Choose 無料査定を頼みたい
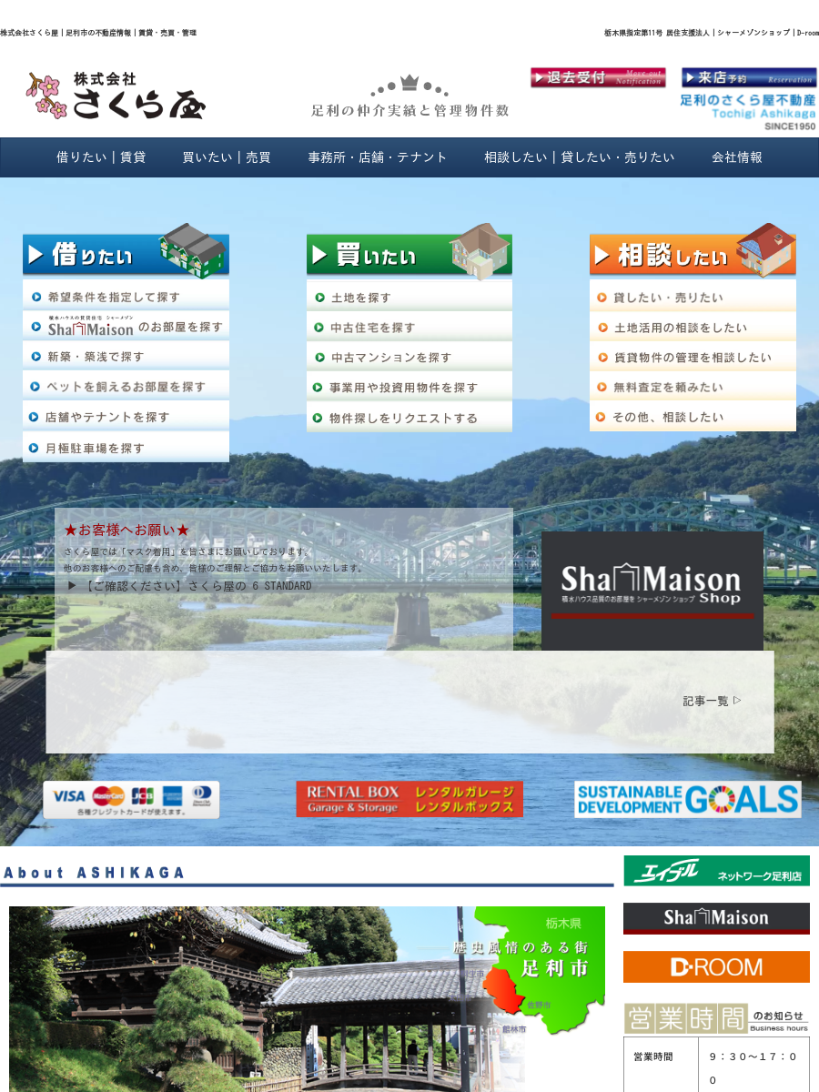 click(693, 387)
